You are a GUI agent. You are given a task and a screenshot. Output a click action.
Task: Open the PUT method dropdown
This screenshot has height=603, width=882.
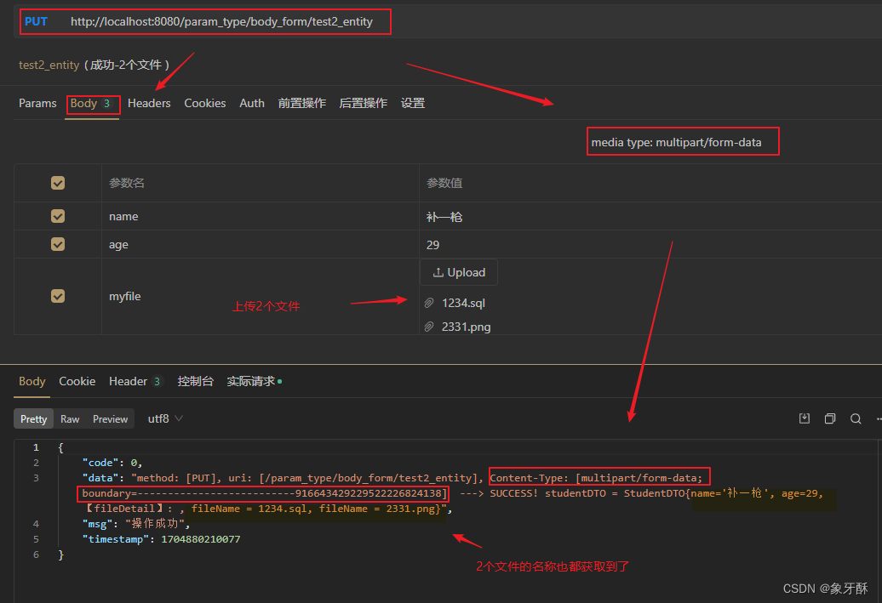(36, 21)
